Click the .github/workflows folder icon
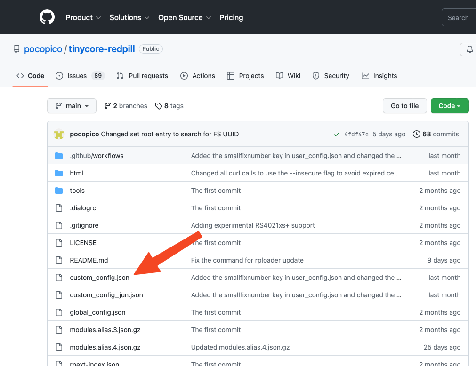476x366 pixels. click(x=59, y=156)
